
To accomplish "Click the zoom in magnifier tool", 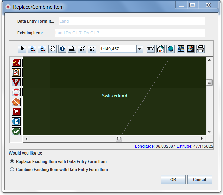I will [32, 49].
